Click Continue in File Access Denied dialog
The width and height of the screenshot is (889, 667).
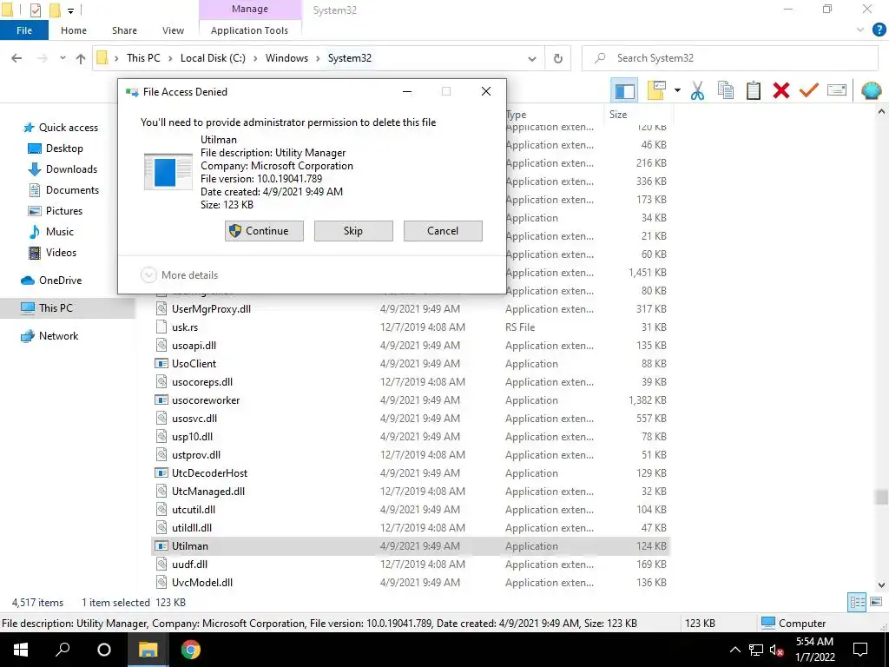(x=264, y=231)
